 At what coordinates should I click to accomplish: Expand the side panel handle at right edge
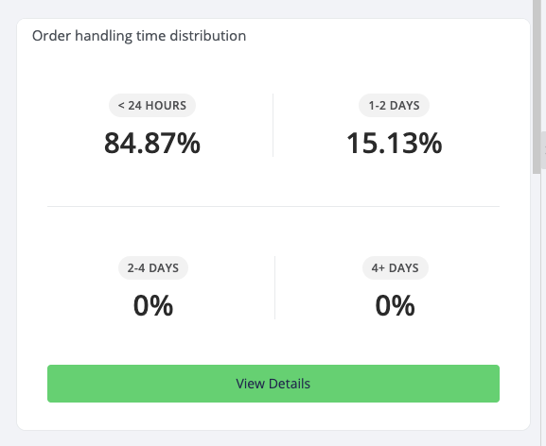click(543, 150)
